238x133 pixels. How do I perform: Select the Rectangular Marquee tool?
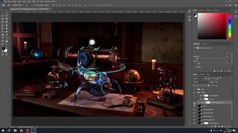point(7,12)
